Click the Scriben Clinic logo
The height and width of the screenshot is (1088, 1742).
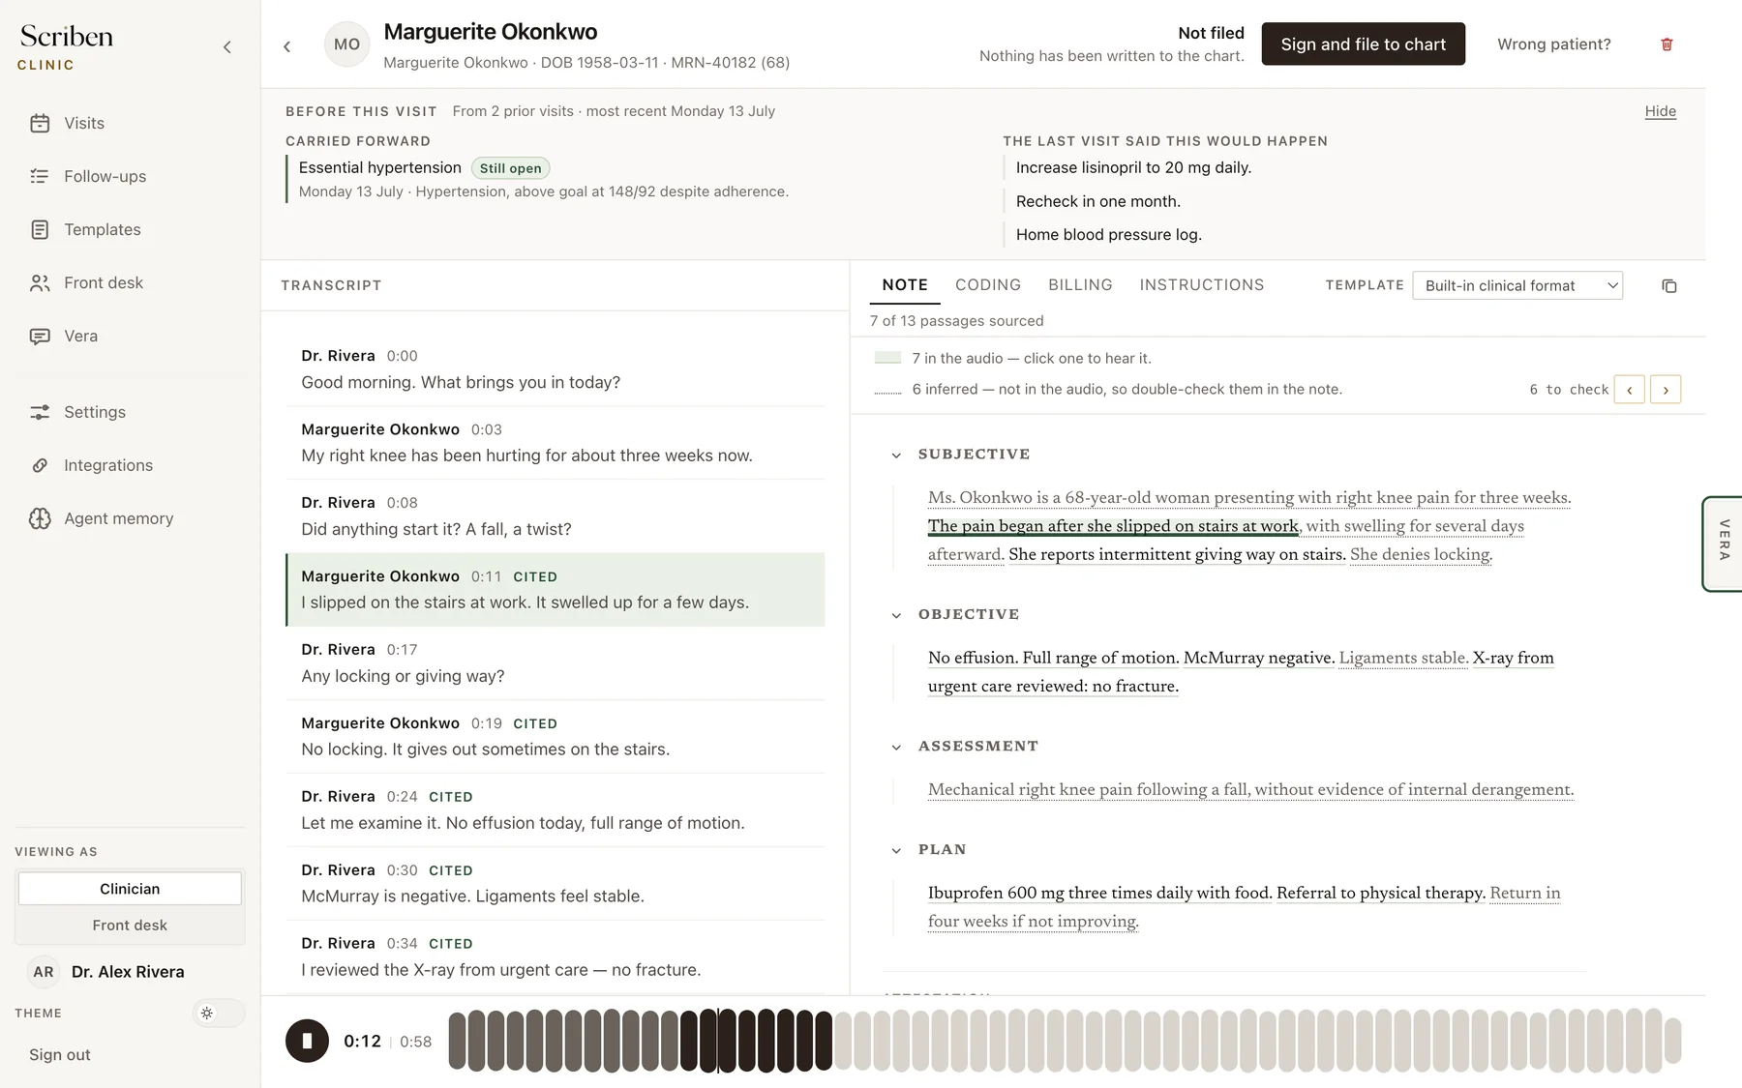coord(66,46)
